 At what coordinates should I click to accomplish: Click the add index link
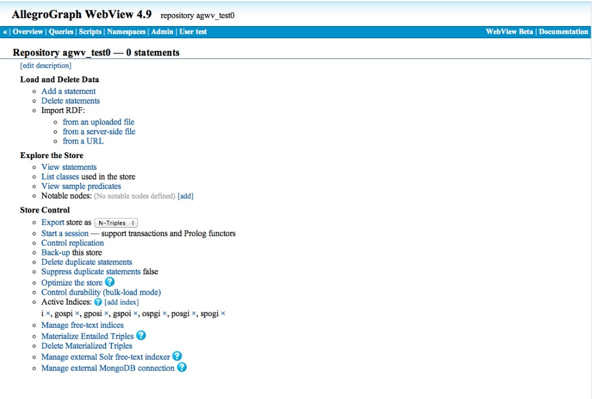coord(122,302)
